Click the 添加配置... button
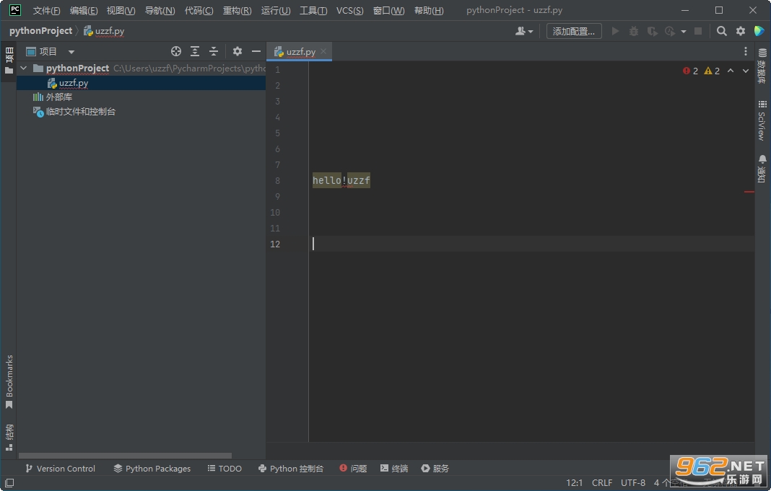This screenshot has width=771, height=491. [x=574, y=31]
